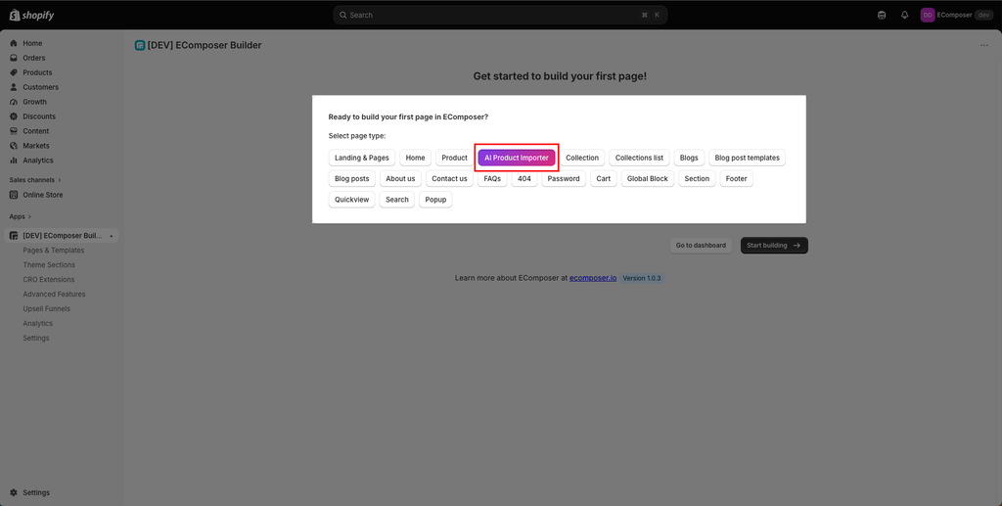This screenshot has width=1002, height=506.
Task: Select the Section type
Action: point(697,179)
